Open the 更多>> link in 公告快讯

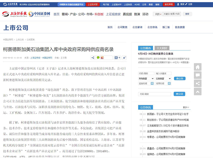click(x=186, y=107)
